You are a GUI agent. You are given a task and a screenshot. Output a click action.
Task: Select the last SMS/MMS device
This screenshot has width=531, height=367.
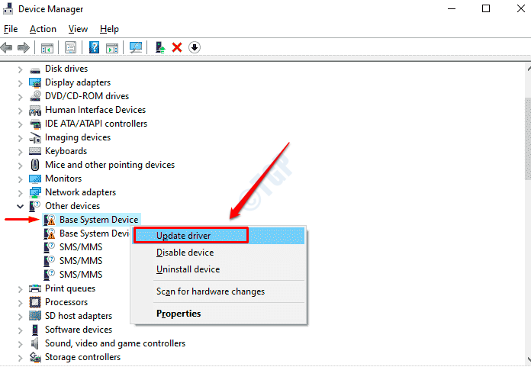click(x=81, y=275)
